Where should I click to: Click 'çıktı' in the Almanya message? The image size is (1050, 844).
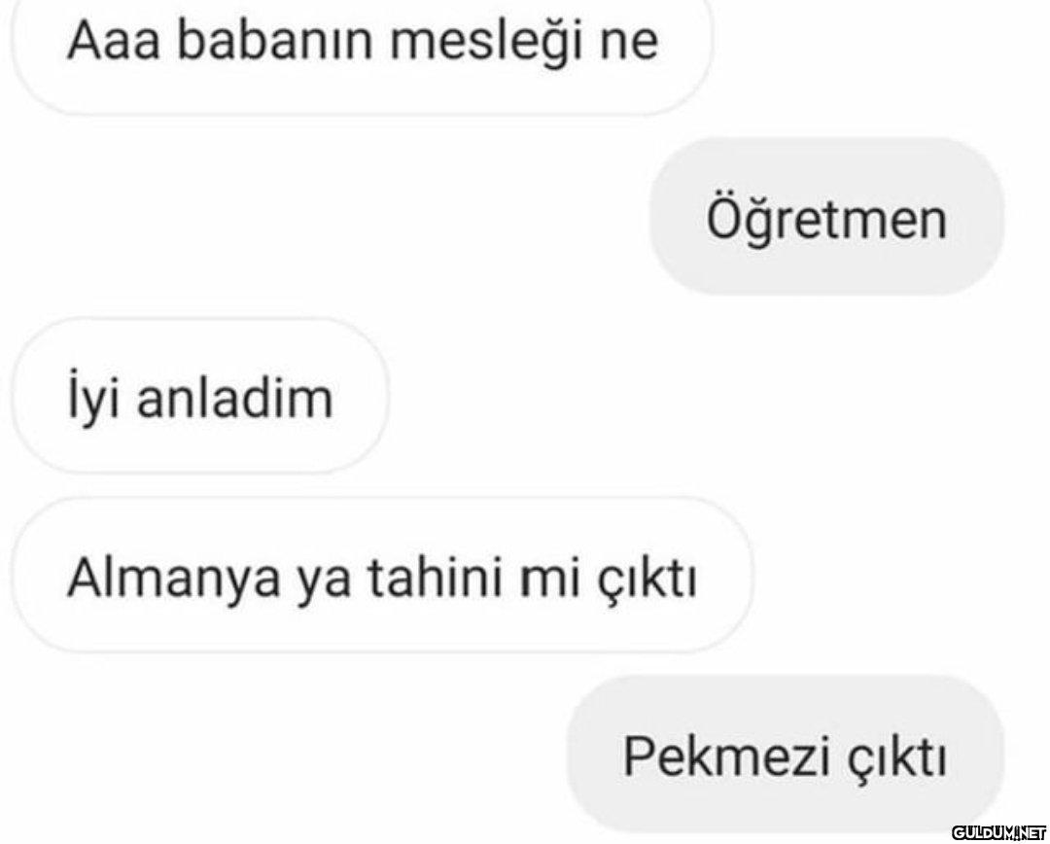tap(646, 580)
